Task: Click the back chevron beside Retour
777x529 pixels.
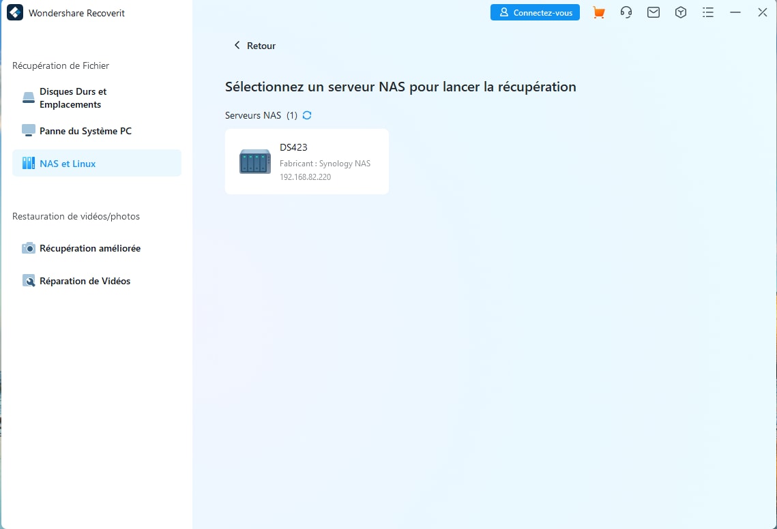Action: click(237, 46)
